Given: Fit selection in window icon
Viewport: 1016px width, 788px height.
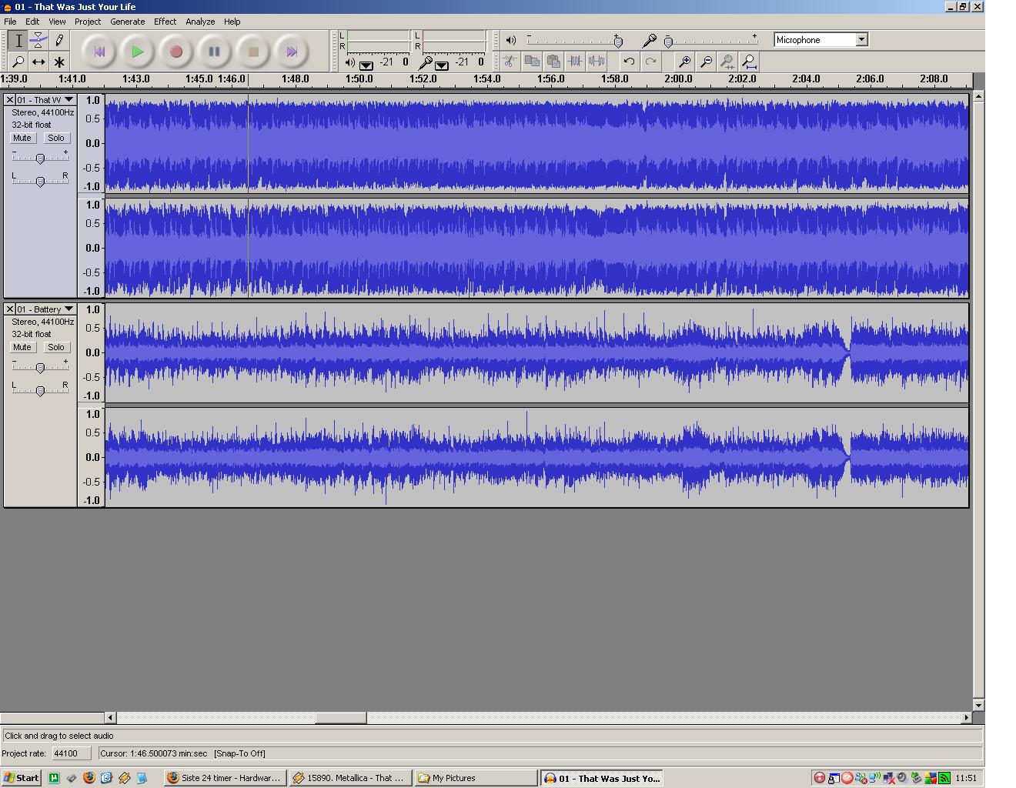Looking at the screenshot, I should [x=727, y=61].
